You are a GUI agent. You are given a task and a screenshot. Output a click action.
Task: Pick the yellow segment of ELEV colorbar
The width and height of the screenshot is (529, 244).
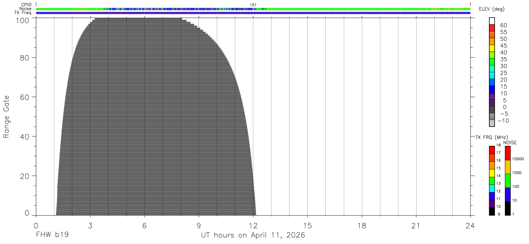click(492, 48)
